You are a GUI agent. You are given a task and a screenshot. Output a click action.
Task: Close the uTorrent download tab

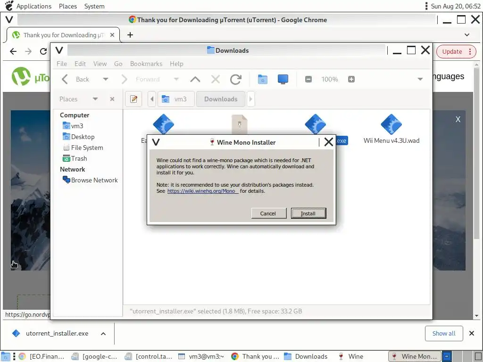[112, 35]
